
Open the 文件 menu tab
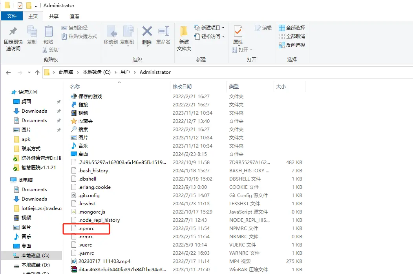[12, 16]
